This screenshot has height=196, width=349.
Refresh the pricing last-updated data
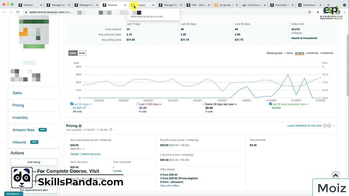(x=111, y=130)
